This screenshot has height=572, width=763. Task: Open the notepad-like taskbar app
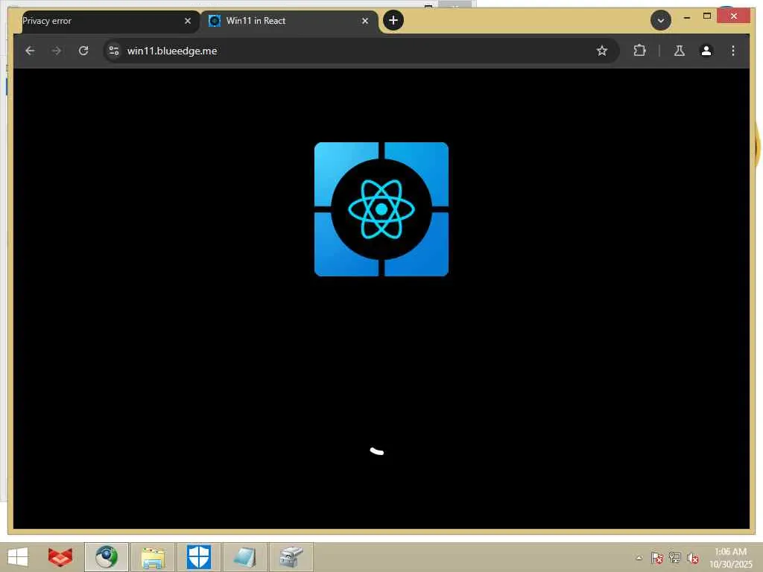tap(245, 557)
